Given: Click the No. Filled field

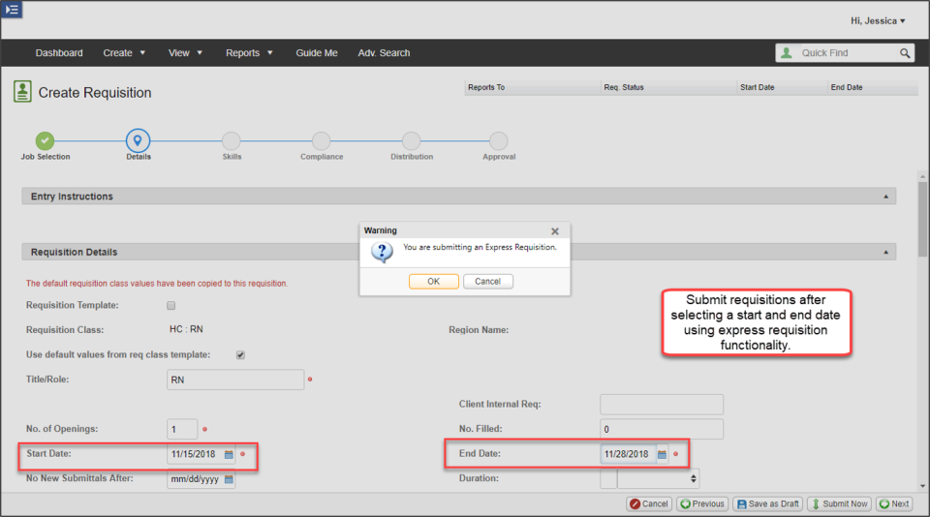Looking at the screenshot, I should (x=662, y=429).
